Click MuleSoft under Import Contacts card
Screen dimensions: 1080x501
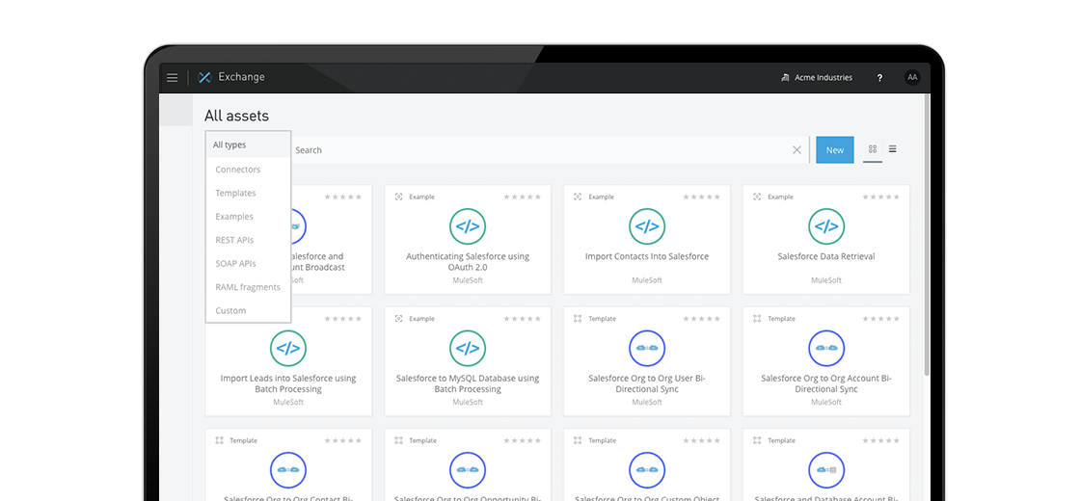pyautogui.click(x=647, y=280)
